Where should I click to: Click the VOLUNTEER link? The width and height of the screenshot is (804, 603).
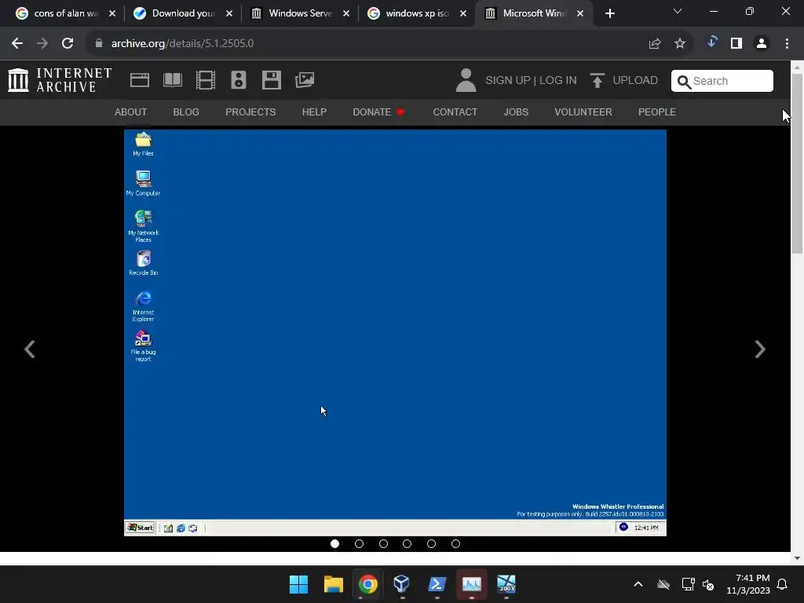click(583, 111)
